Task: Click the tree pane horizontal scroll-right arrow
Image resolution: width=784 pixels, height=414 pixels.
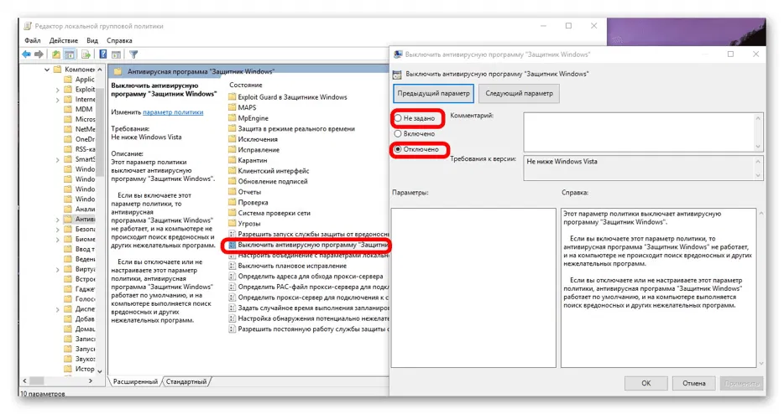Action: [90, 380]
